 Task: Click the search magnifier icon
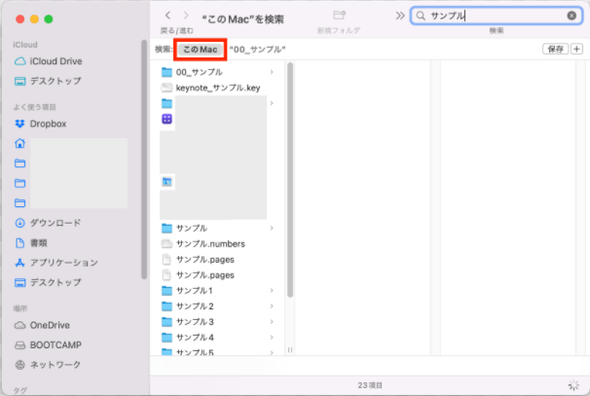tap(421, 16)
